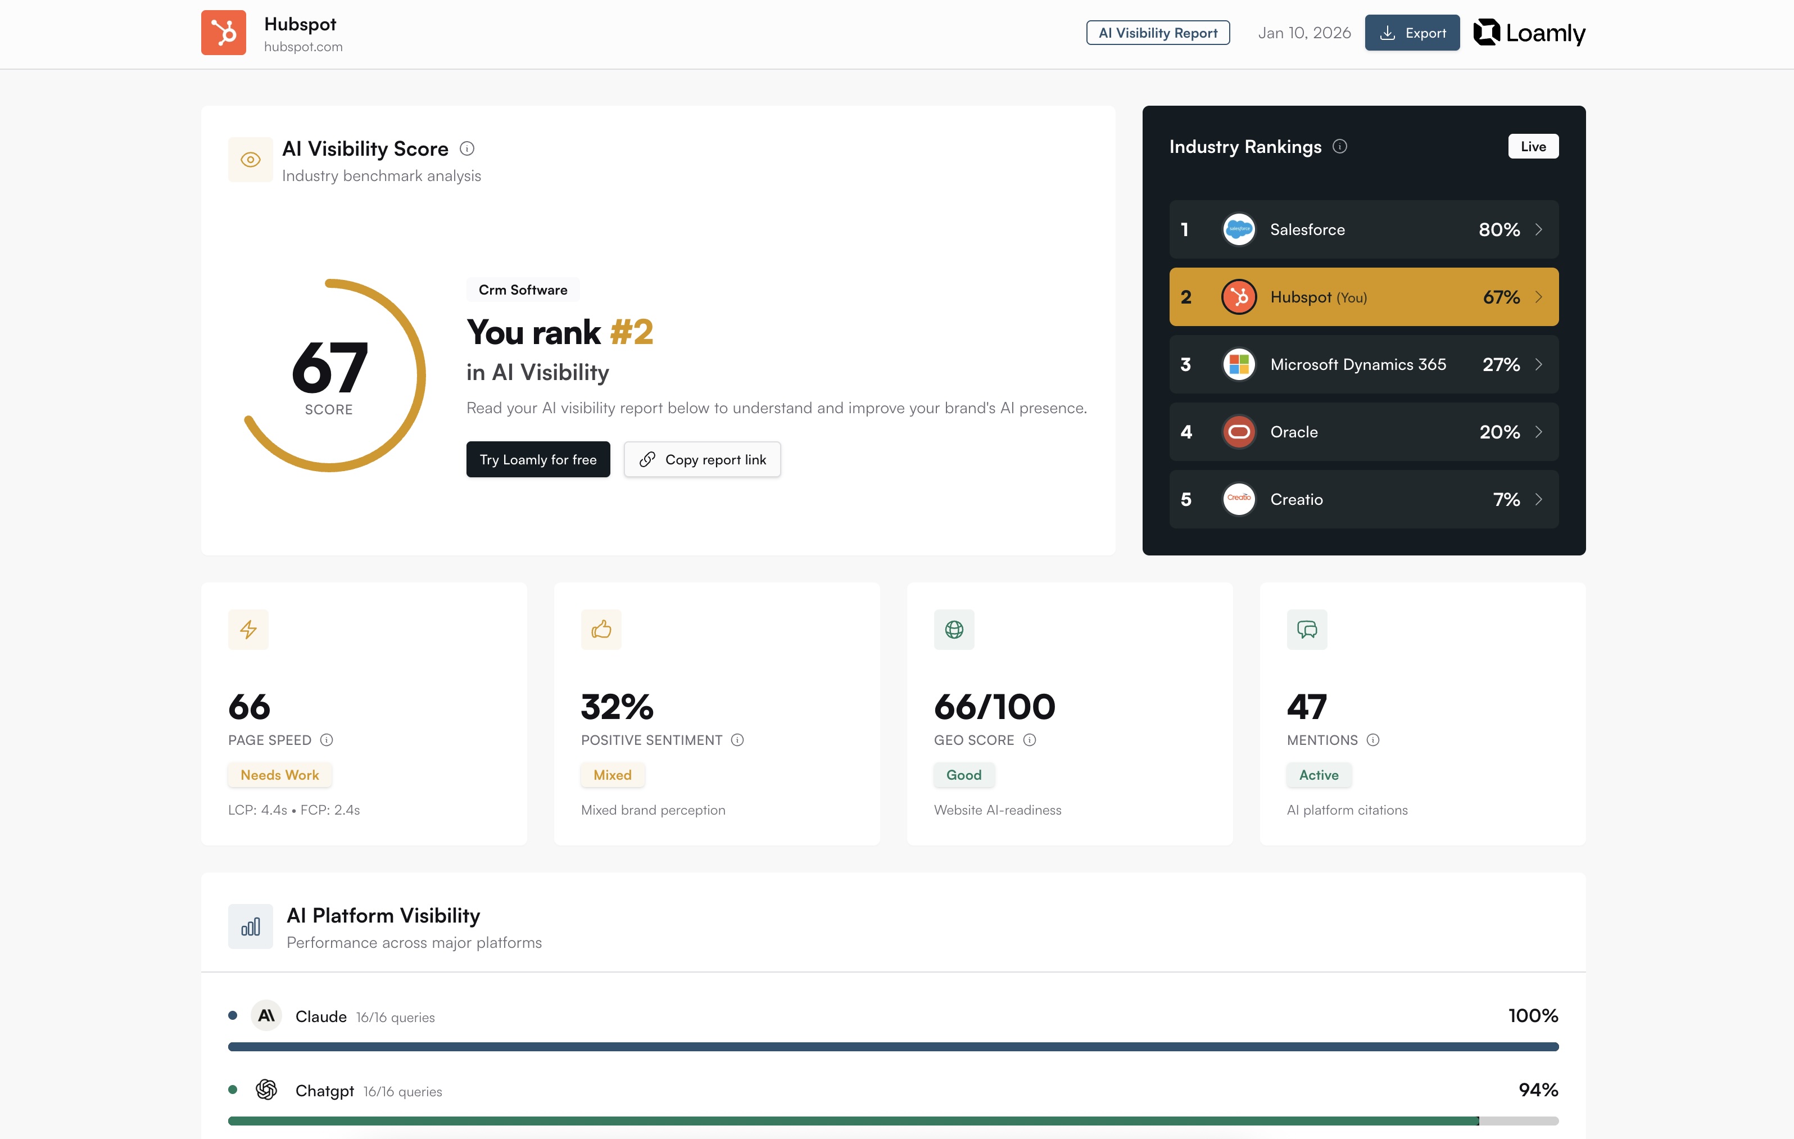
Task: Click the Live badge in rankings
Action: 1533,146
